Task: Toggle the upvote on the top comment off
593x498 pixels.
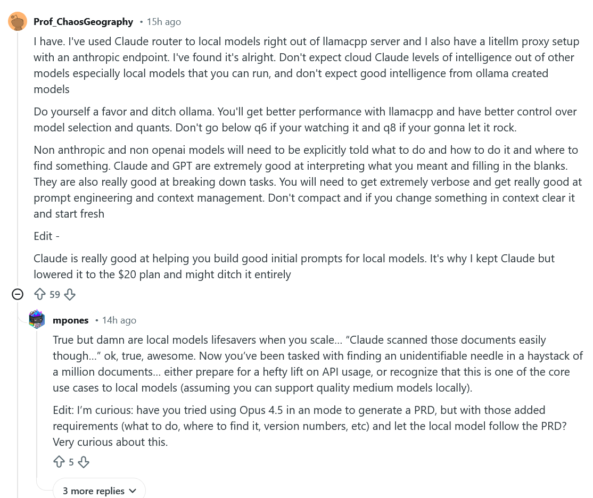Action: (40, 294)
